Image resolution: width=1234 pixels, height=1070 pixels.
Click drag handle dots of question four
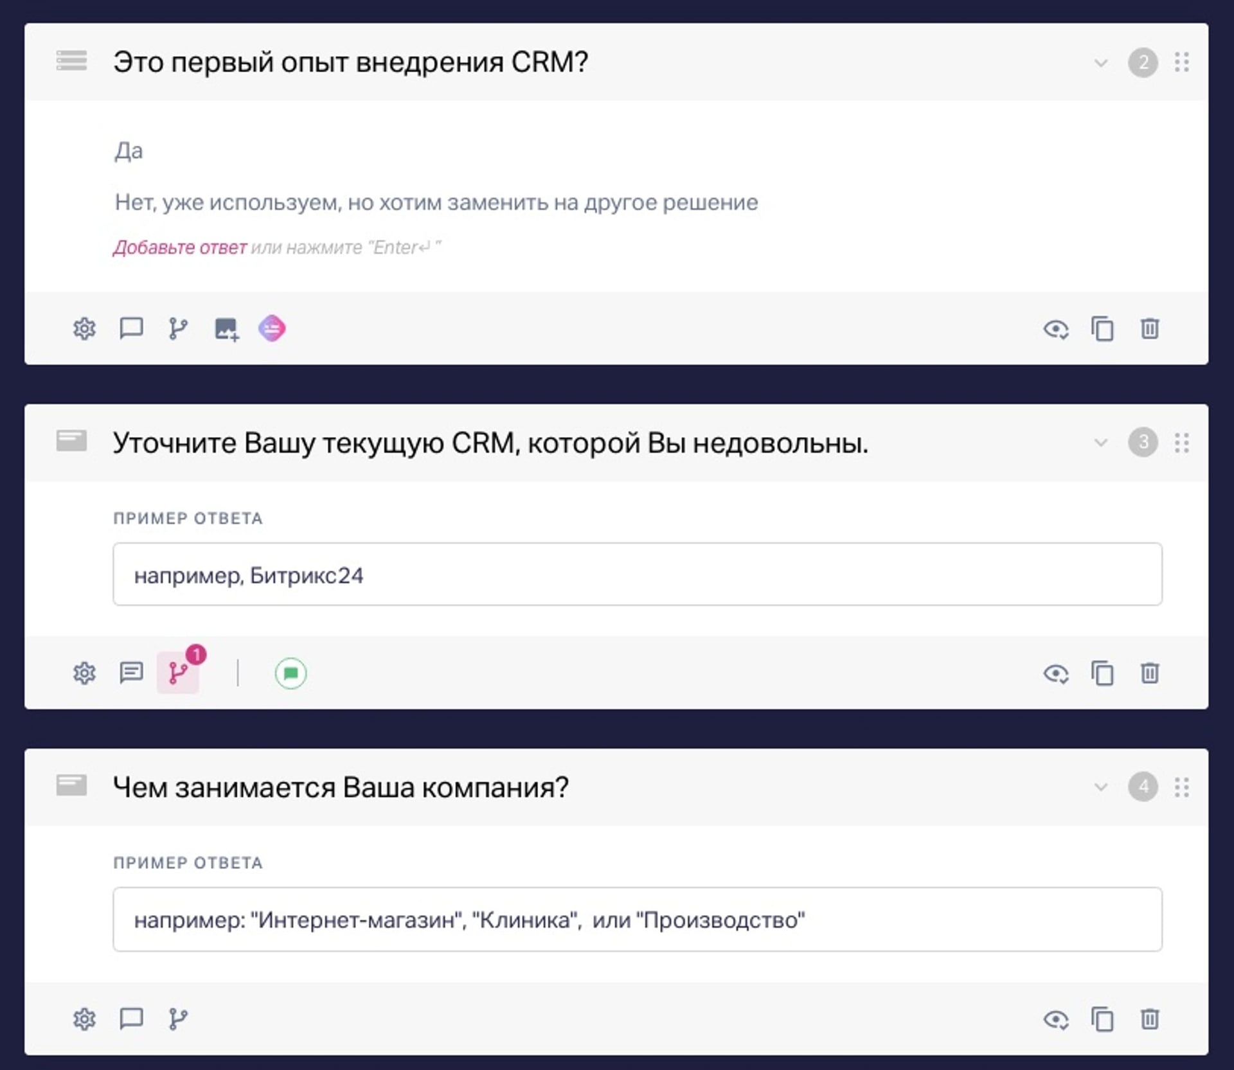coord(1181,787)
